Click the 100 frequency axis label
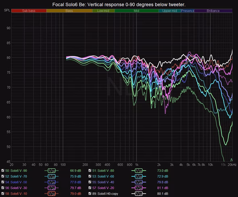The width and height of the screenshot is (238, 197). pyautogui.click(x=63, y=165)
